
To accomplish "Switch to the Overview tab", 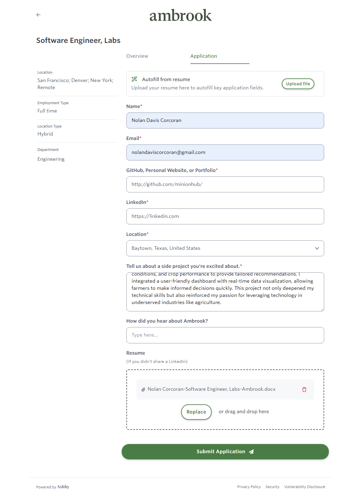I will pos(137,56).
